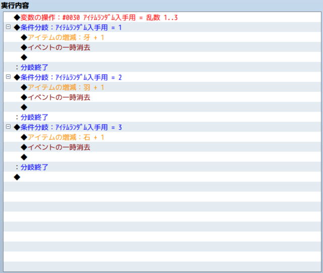323x273 pixels.
Task: Select the 条件分岐 アイテムランダム入手用 = 1 line
Action: (162, 27)
